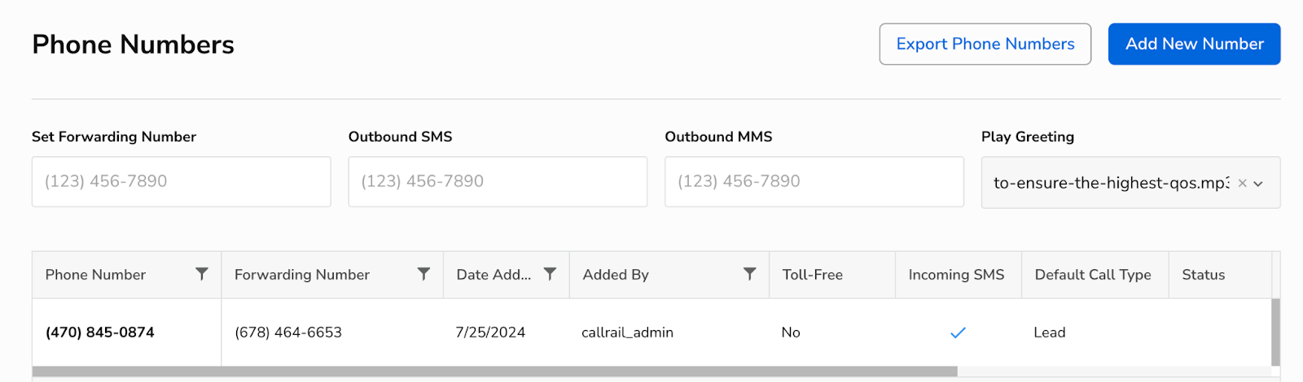Click into the Outbound SMS input

(x=498, y=181)
